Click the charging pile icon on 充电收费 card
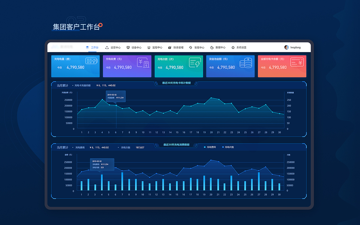The width and height of the screenshot is (360, 225). [143, 62]
